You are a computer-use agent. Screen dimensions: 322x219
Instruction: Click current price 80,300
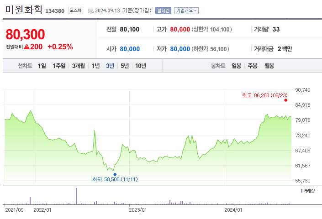pyautogui.click(x=25, y=34)
